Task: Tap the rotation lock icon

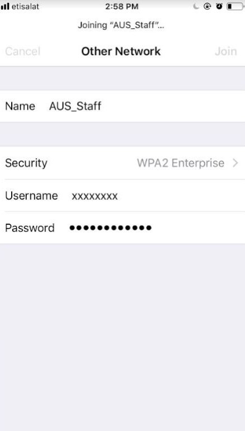Action: pyautogui.click(x=208, y=6)
